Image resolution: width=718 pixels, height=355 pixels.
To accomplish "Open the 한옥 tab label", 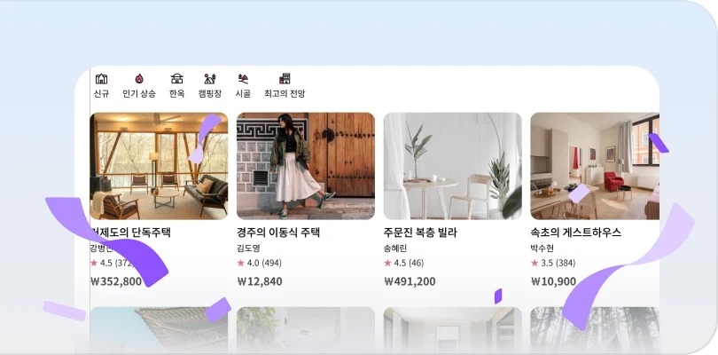I will pyautogui.click(x=176, y=93).
